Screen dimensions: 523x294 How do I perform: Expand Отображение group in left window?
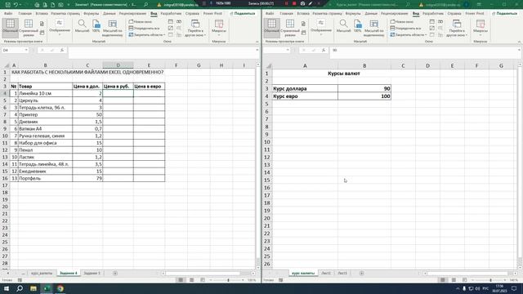coord(60,28)
